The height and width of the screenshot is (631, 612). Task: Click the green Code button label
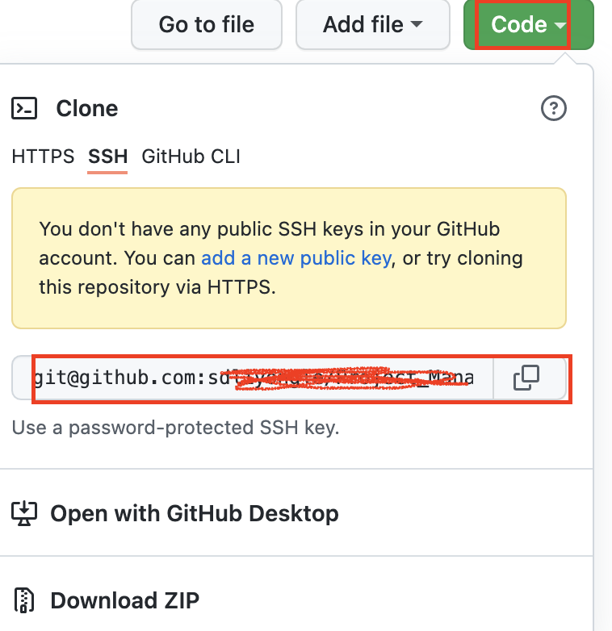518,24
